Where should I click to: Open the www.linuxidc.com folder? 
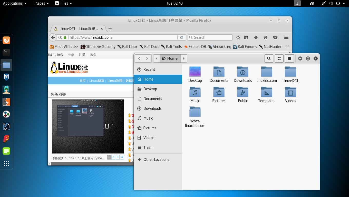point(195,112)
